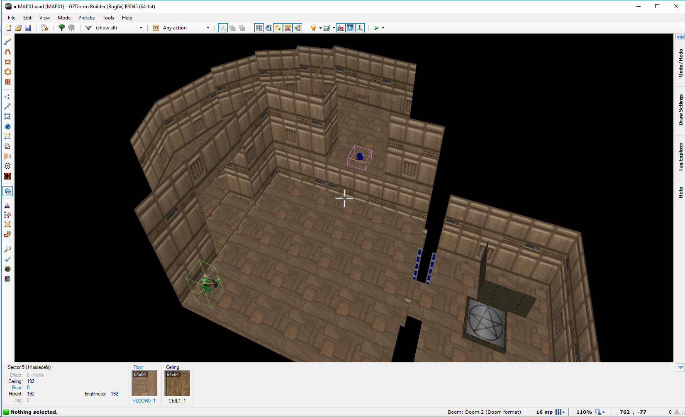
Task: Click the green play Test Map button
Action: click(x=377, y=28)
